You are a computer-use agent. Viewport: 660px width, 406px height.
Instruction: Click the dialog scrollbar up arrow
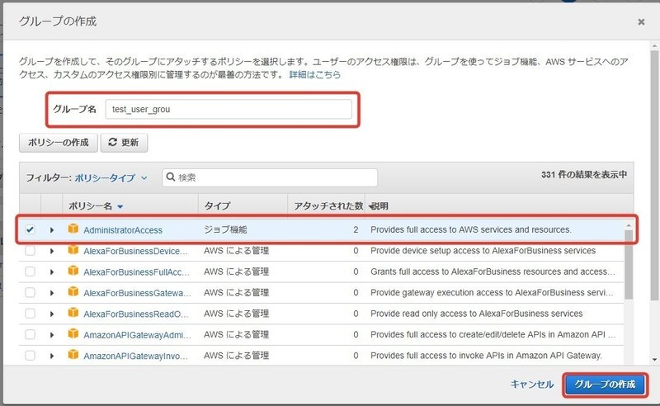coord(655,45)
